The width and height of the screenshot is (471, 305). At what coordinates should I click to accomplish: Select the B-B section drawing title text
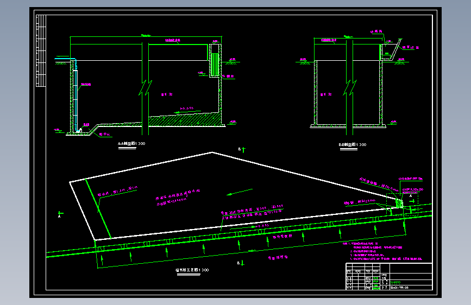353,145
